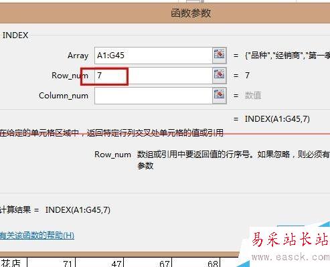Click the Array preview value {"品种","经销商"
The image size is (330, 267).
[287, 56]
